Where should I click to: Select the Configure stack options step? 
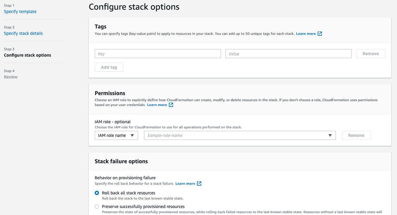(x=28, y=55)
